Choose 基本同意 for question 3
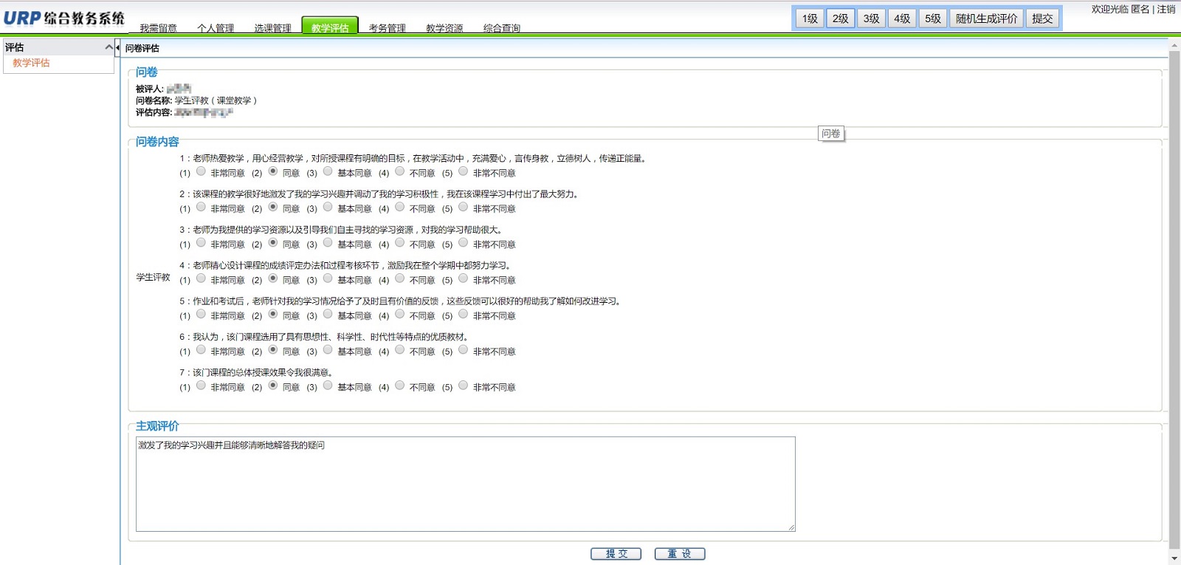The width and height of the screenshot is (1181, 565). pyautogui.click(x=328, y=243)
